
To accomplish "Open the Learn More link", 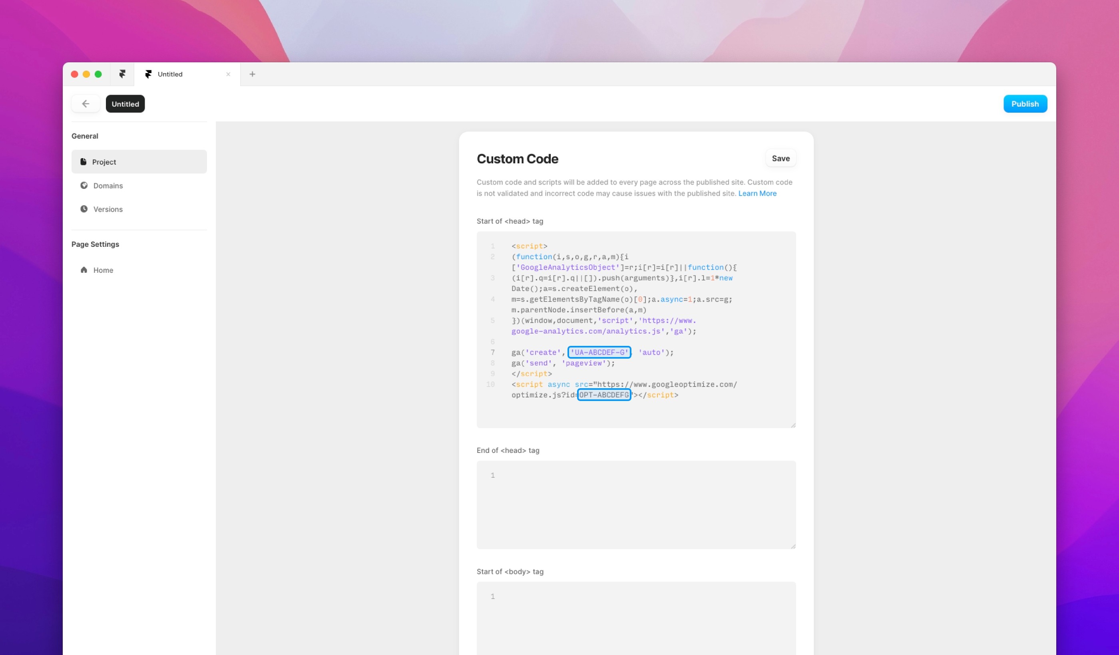I will pos(757,193).
